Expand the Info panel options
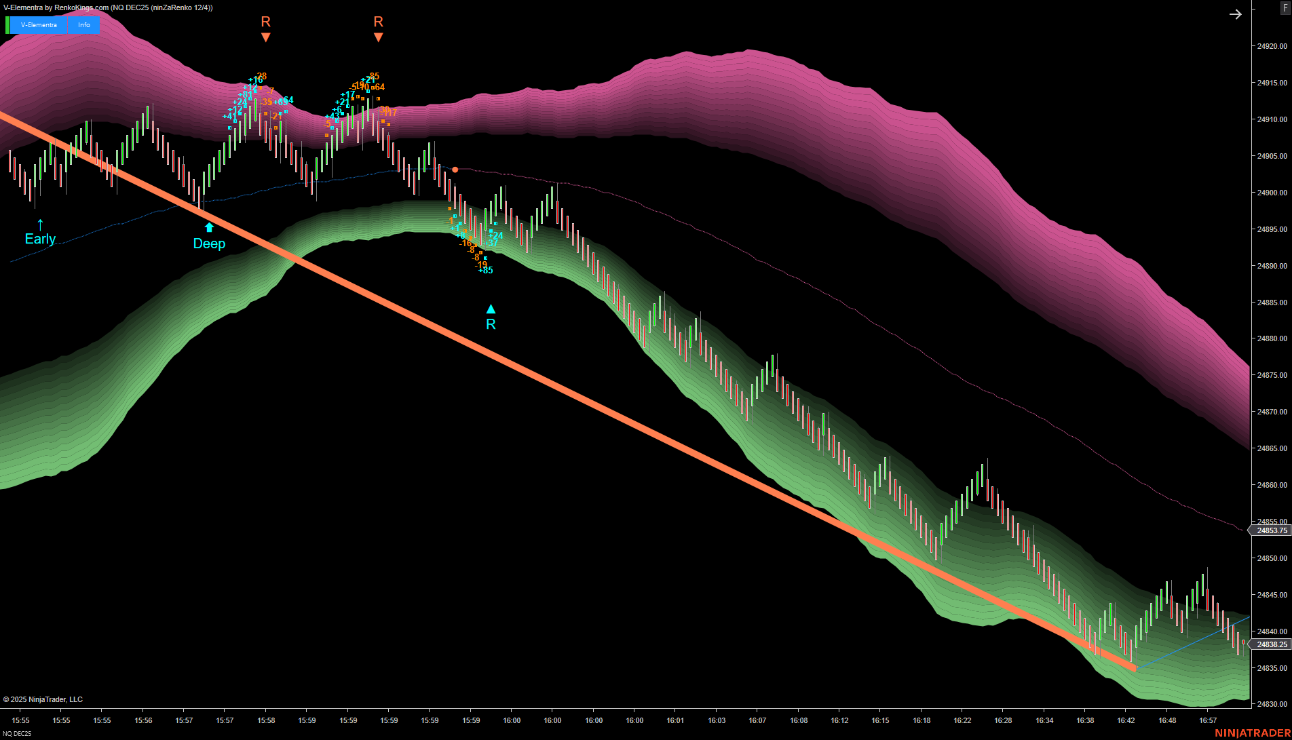Viewport: 1292px width, 740px height. [x=84, y=24]
